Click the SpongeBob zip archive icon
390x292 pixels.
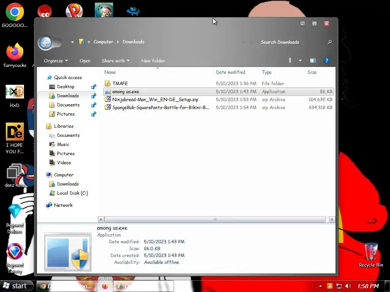107,107
